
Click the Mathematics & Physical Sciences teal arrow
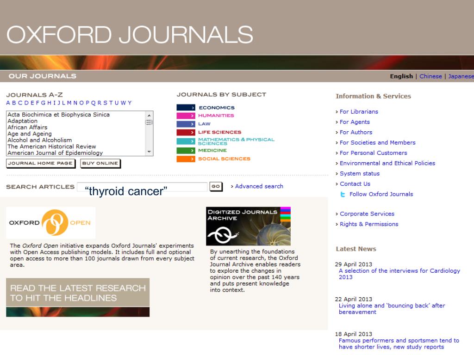tap(186, 141)
